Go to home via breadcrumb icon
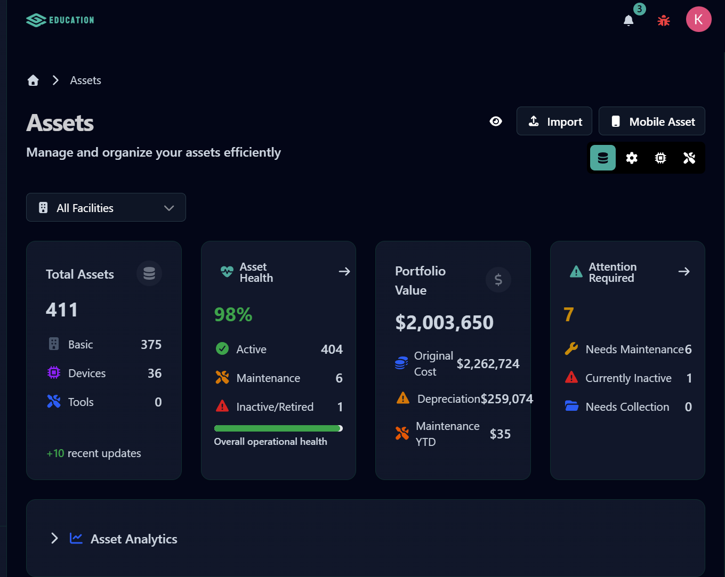The image size is (725, 577). [x=33, y=80]
